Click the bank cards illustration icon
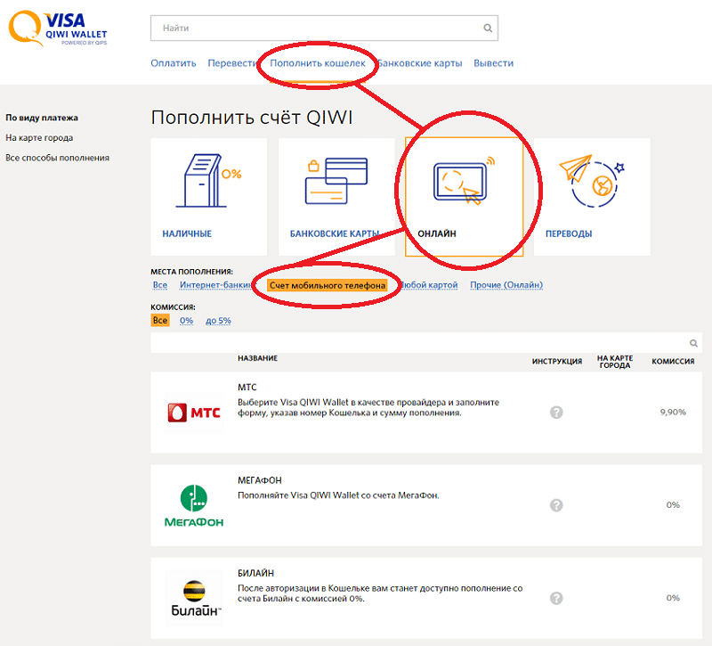 pos(336,181)
